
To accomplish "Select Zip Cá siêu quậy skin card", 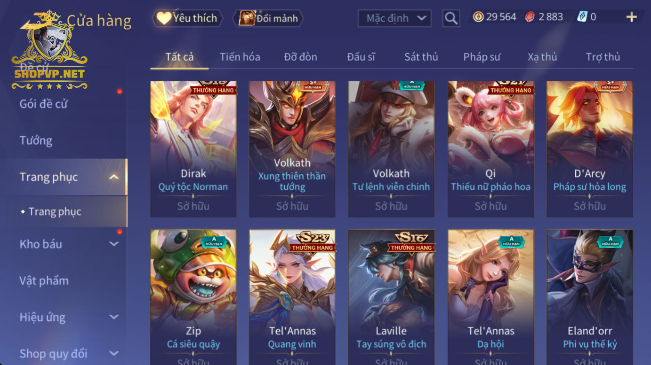I will coord(193,297).
